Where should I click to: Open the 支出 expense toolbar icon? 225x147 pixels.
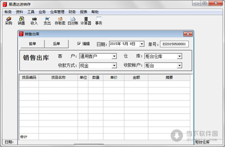pyautogui.click(x=47, y=21)
